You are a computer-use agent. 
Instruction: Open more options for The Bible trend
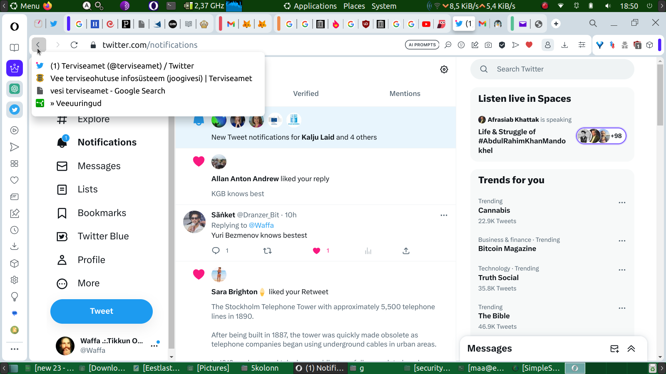tap(622, 308)
